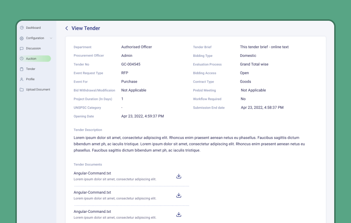Click the Profile person icon
The height and width of the screenshot is (223, 351).
point(22,79)
